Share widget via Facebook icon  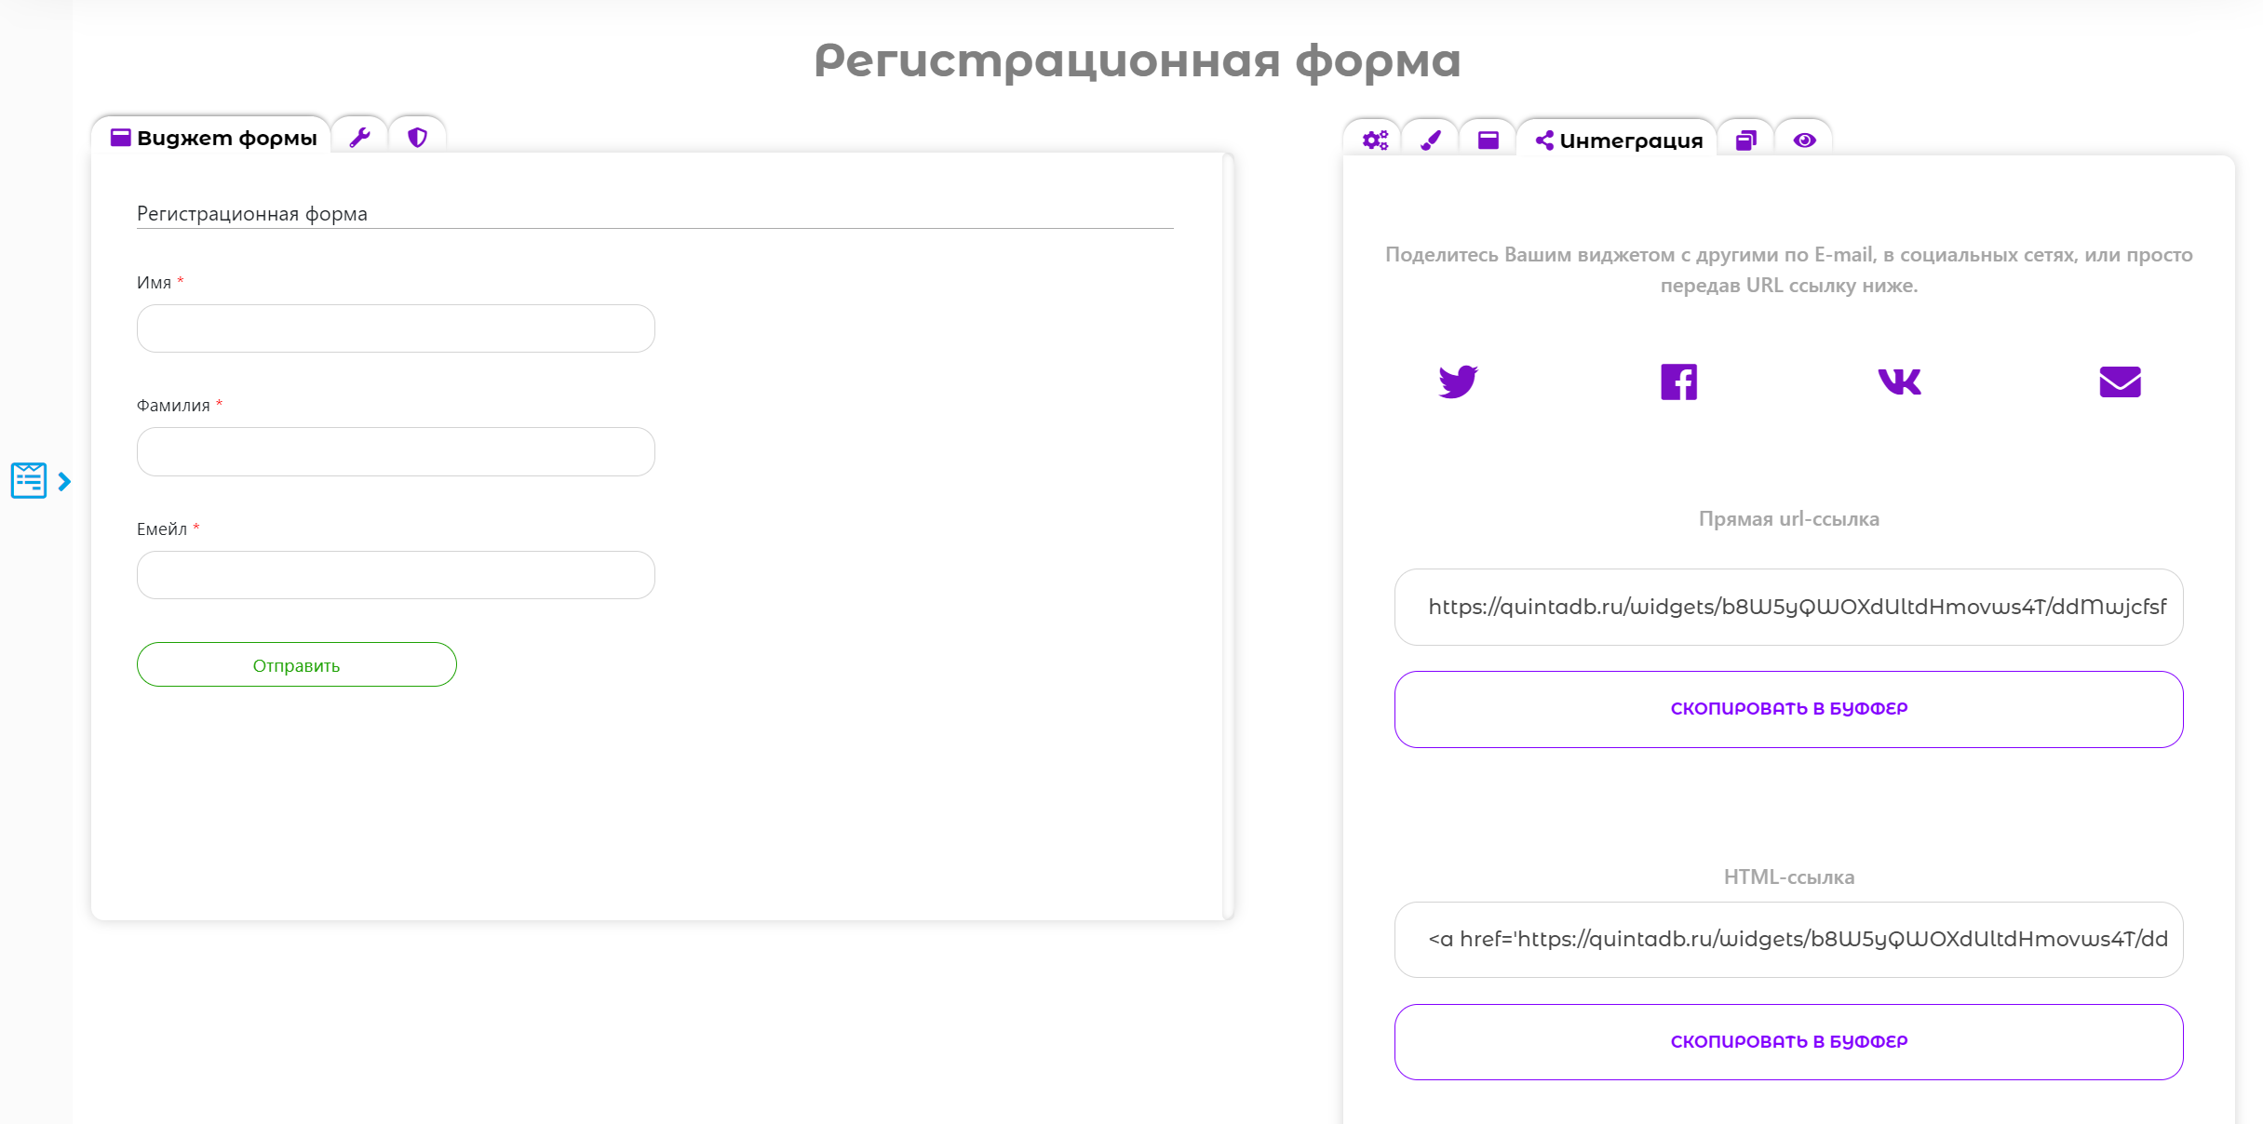pyautogui.click(x=1678, y=381)
